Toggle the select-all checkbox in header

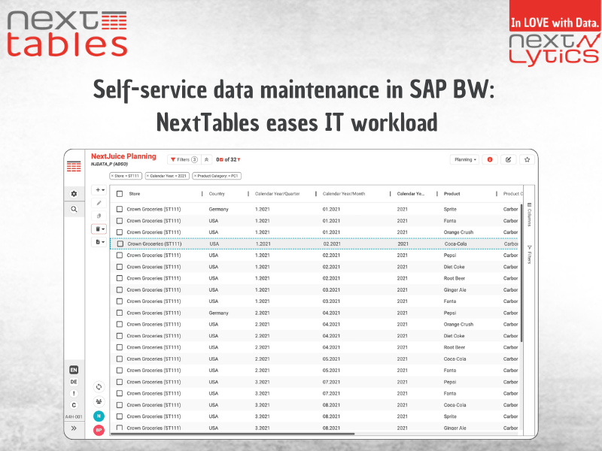(120, 194)
